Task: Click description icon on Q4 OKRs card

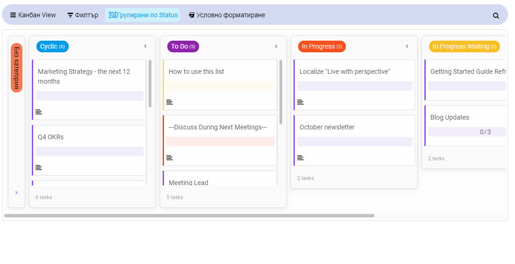Action: coord(39,167)
